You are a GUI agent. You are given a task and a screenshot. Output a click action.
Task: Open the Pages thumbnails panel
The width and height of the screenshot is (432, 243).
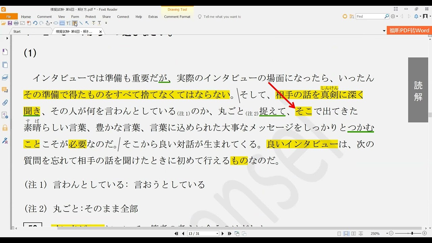(x=5, y=65)
